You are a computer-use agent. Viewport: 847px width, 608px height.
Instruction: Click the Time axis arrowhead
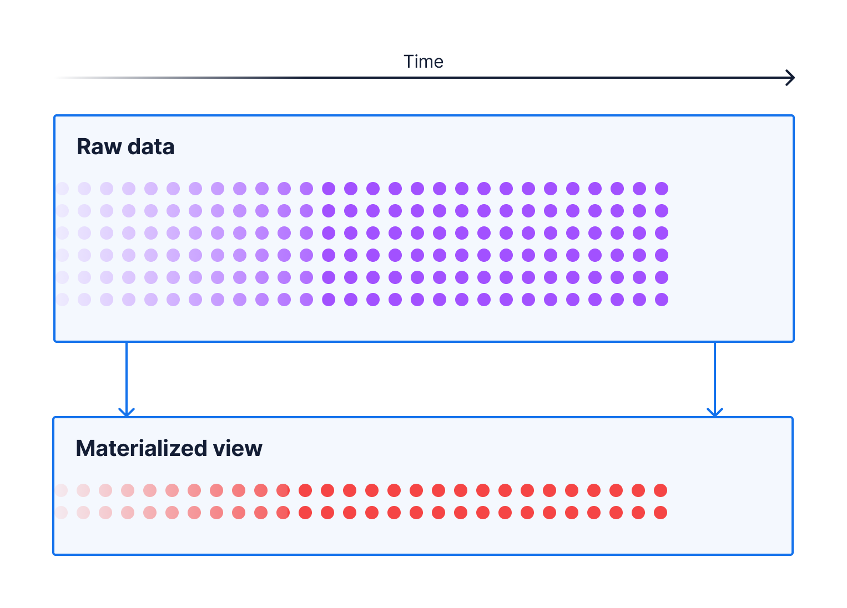(791, 78)
